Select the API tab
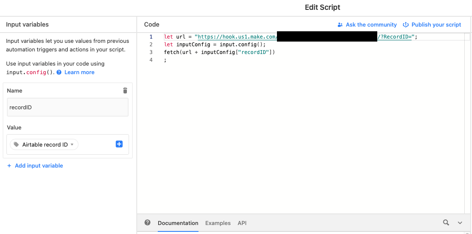This screenshot has height=234, width=472. coord(242,223)
